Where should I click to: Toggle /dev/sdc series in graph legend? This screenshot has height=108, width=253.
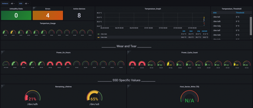104,34
